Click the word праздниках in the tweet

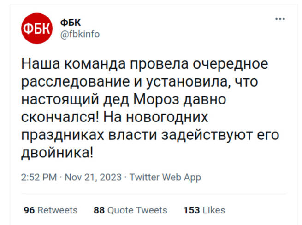coord(62,135)
